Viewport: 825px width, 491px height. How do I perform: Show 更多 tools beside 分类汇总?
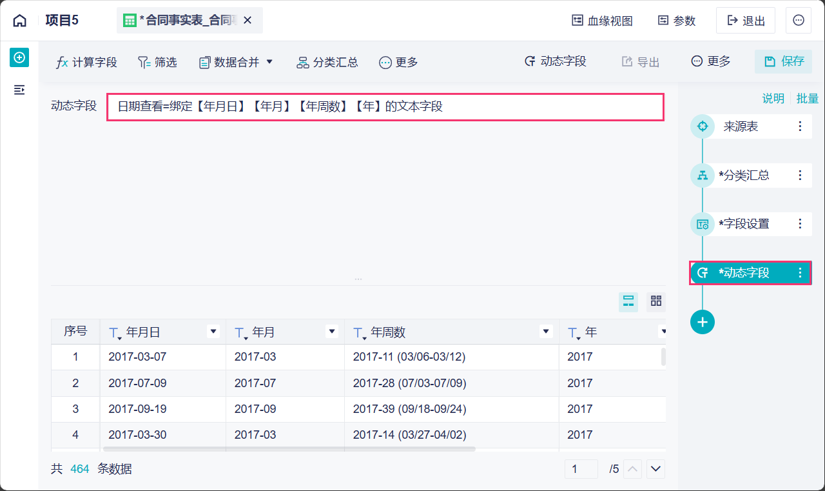click(399, 62)
